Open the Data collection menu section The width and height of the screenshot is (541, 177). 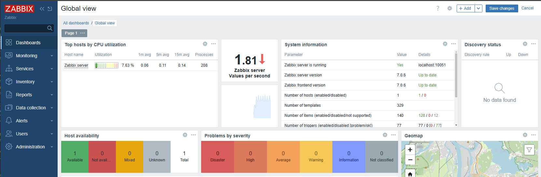pyautogui.click(x=29, y=108)
